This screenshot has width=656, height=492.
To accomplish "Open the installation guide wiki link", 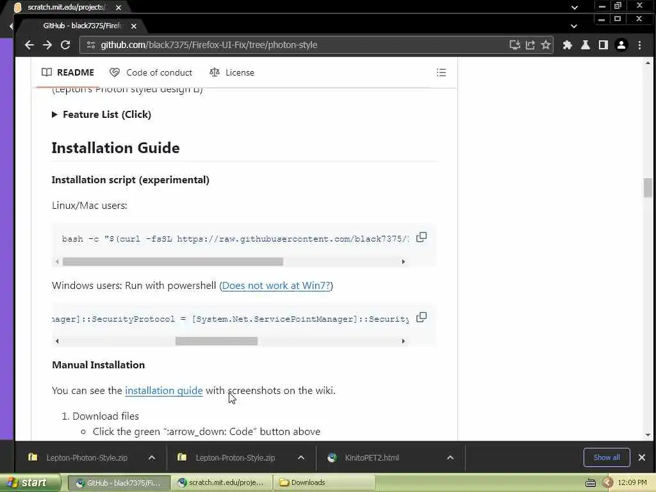I will click(164, 390).
